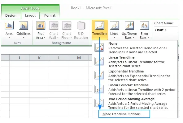Expand the Lines dropdown arrow
The height and width of the screenshot is (123, 183).
(x=114, y=38)
